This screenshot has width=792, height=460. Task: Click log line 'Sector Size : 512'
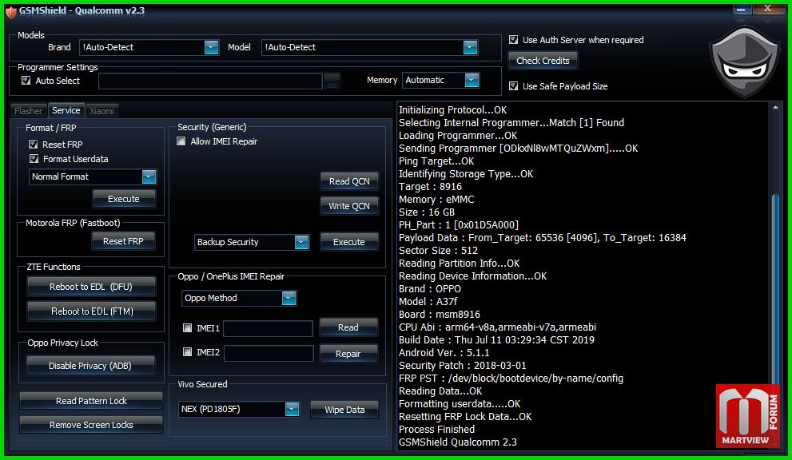439,251
